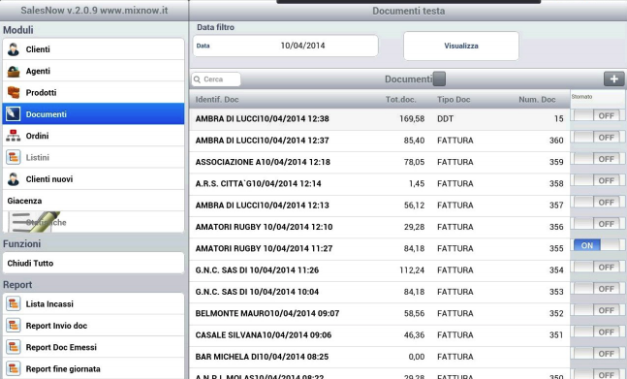Open Report fine giornata
The image size is (627, 379).
coord(93,368)
